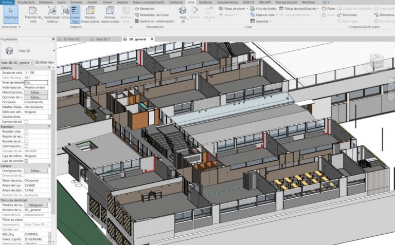Toggle Líneas finas display
This screenshot has width=395, height=245.
pyautogui.click(x=75, y=13)
